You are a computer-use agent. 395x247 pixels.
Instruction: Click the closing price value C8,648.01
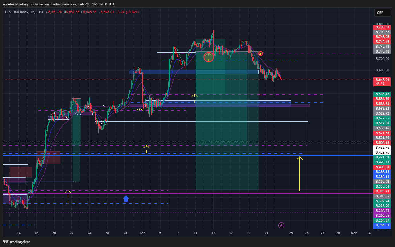click(x=106, y=12)
